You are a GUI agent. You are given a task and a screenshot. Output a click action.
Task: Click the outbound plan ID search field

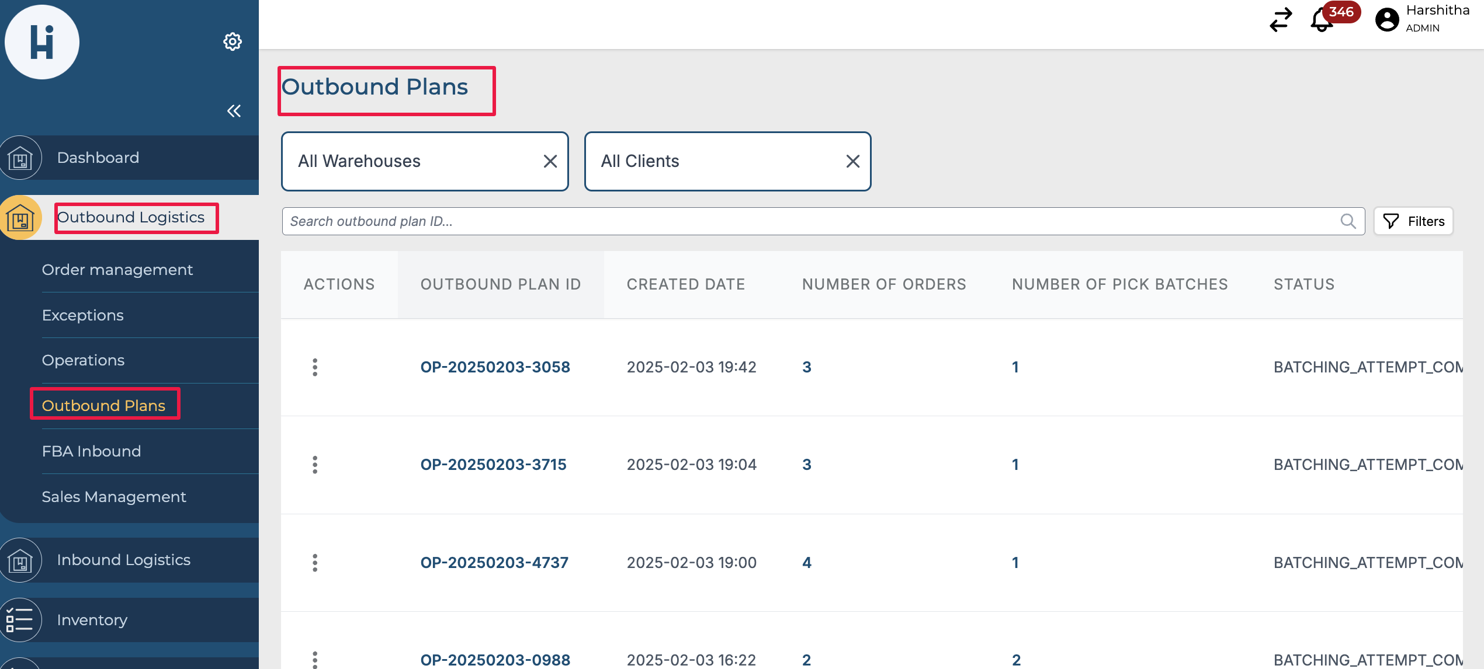[806, 221]
